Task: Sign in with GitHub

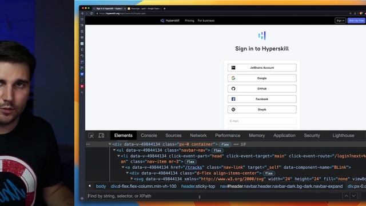Action: (262, 89)
